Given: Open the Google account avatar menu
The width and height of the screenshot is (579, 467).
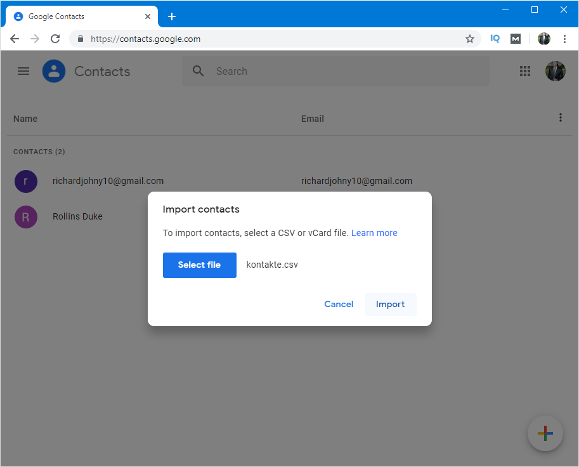Looking at the screenshot, I should (x=555, y=71).
